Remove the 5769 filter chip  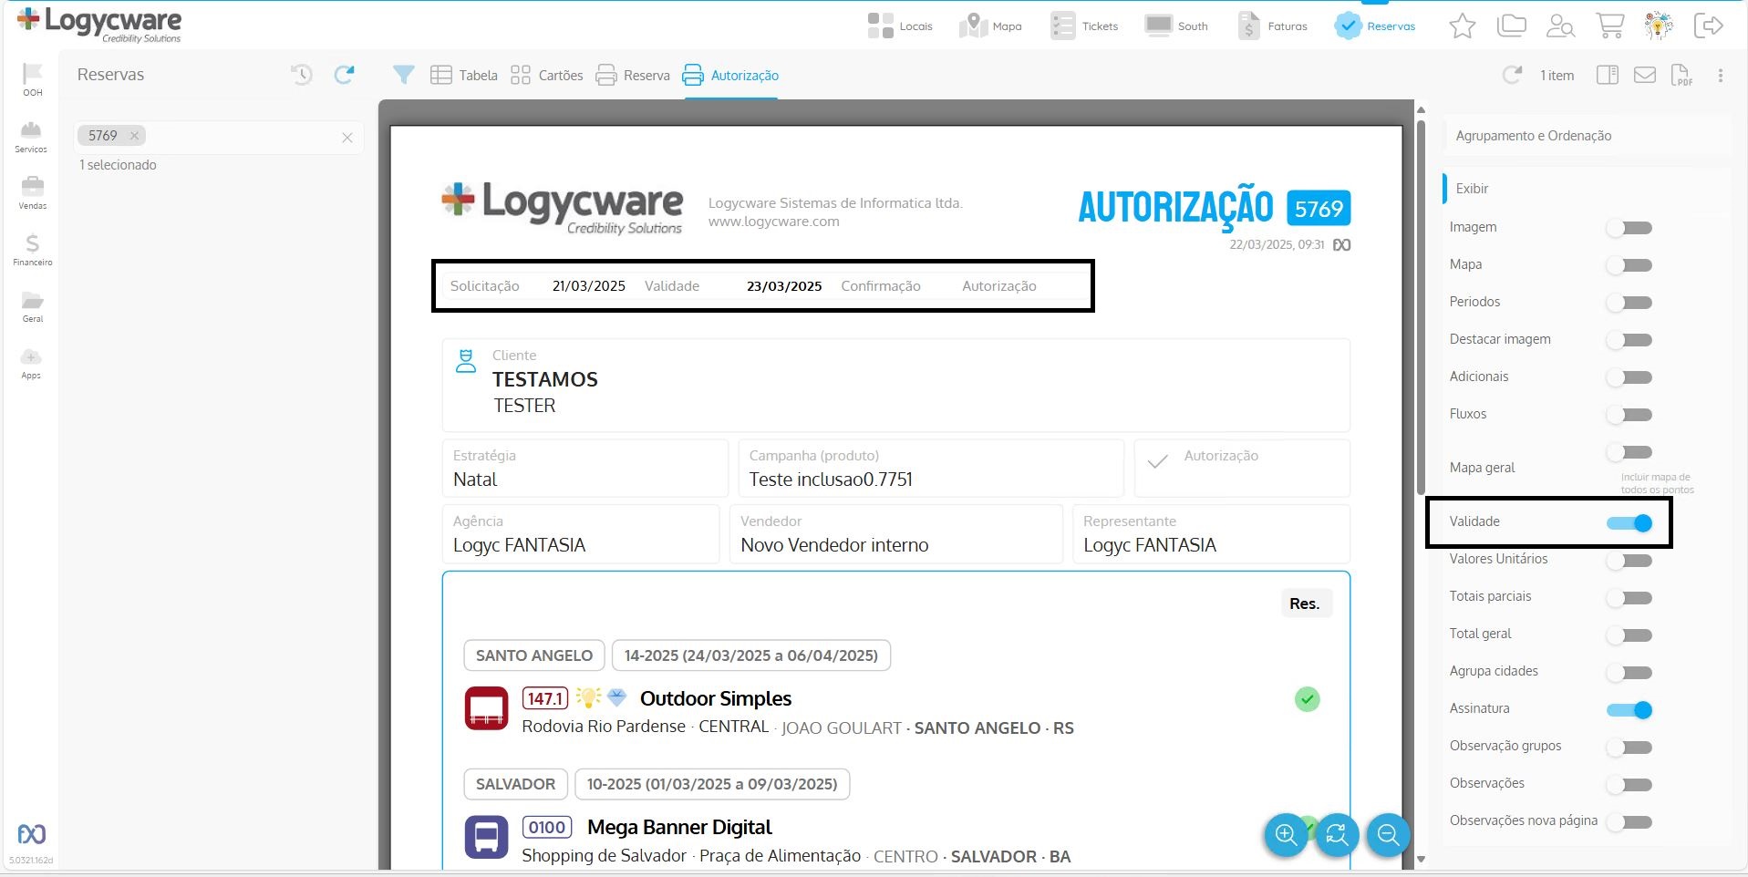coord(134,136)
